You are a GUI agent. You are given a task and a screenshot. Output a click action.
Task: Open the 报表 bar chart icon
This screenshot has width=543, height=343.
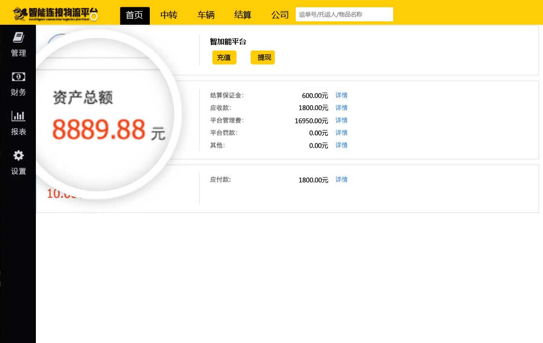pyautogui.click(x=18, y=116)
